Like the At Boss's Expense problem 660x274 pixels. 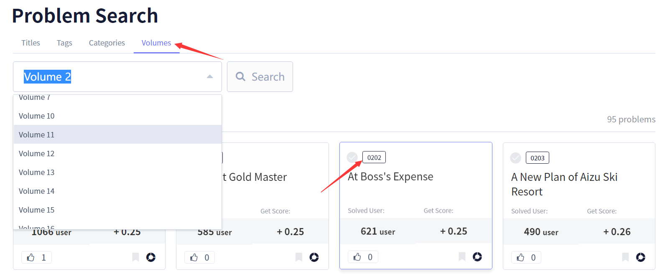(357, 257)
